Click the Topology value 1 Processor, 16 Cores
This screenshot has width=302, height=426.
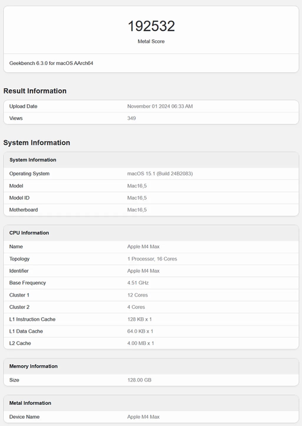(x=152, y=259)
